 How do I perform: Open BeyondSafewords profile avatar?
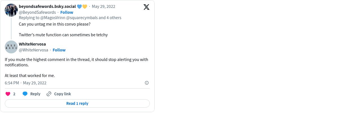point(11,10)
